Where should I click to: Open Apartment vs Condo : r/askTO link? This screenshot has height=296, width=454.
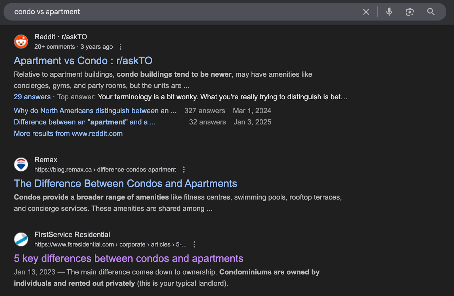83,61
